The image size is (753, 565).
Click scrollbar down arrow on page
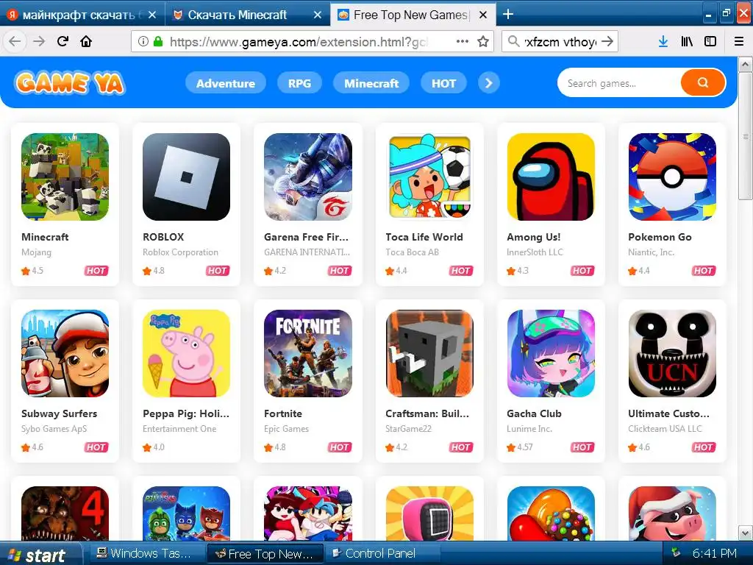pyautogui.click(x=745, y=533)
